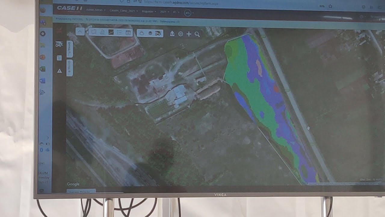This screenshot has height=217, width=385.
Task: Open the 2021 season dropdown
Action: tap(165, 12)
